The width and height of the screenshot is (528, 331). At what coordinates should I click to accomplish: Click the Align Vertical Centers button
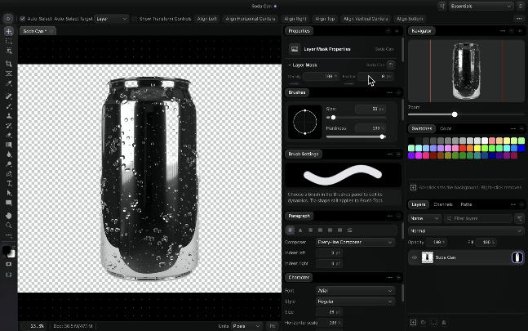366,19
